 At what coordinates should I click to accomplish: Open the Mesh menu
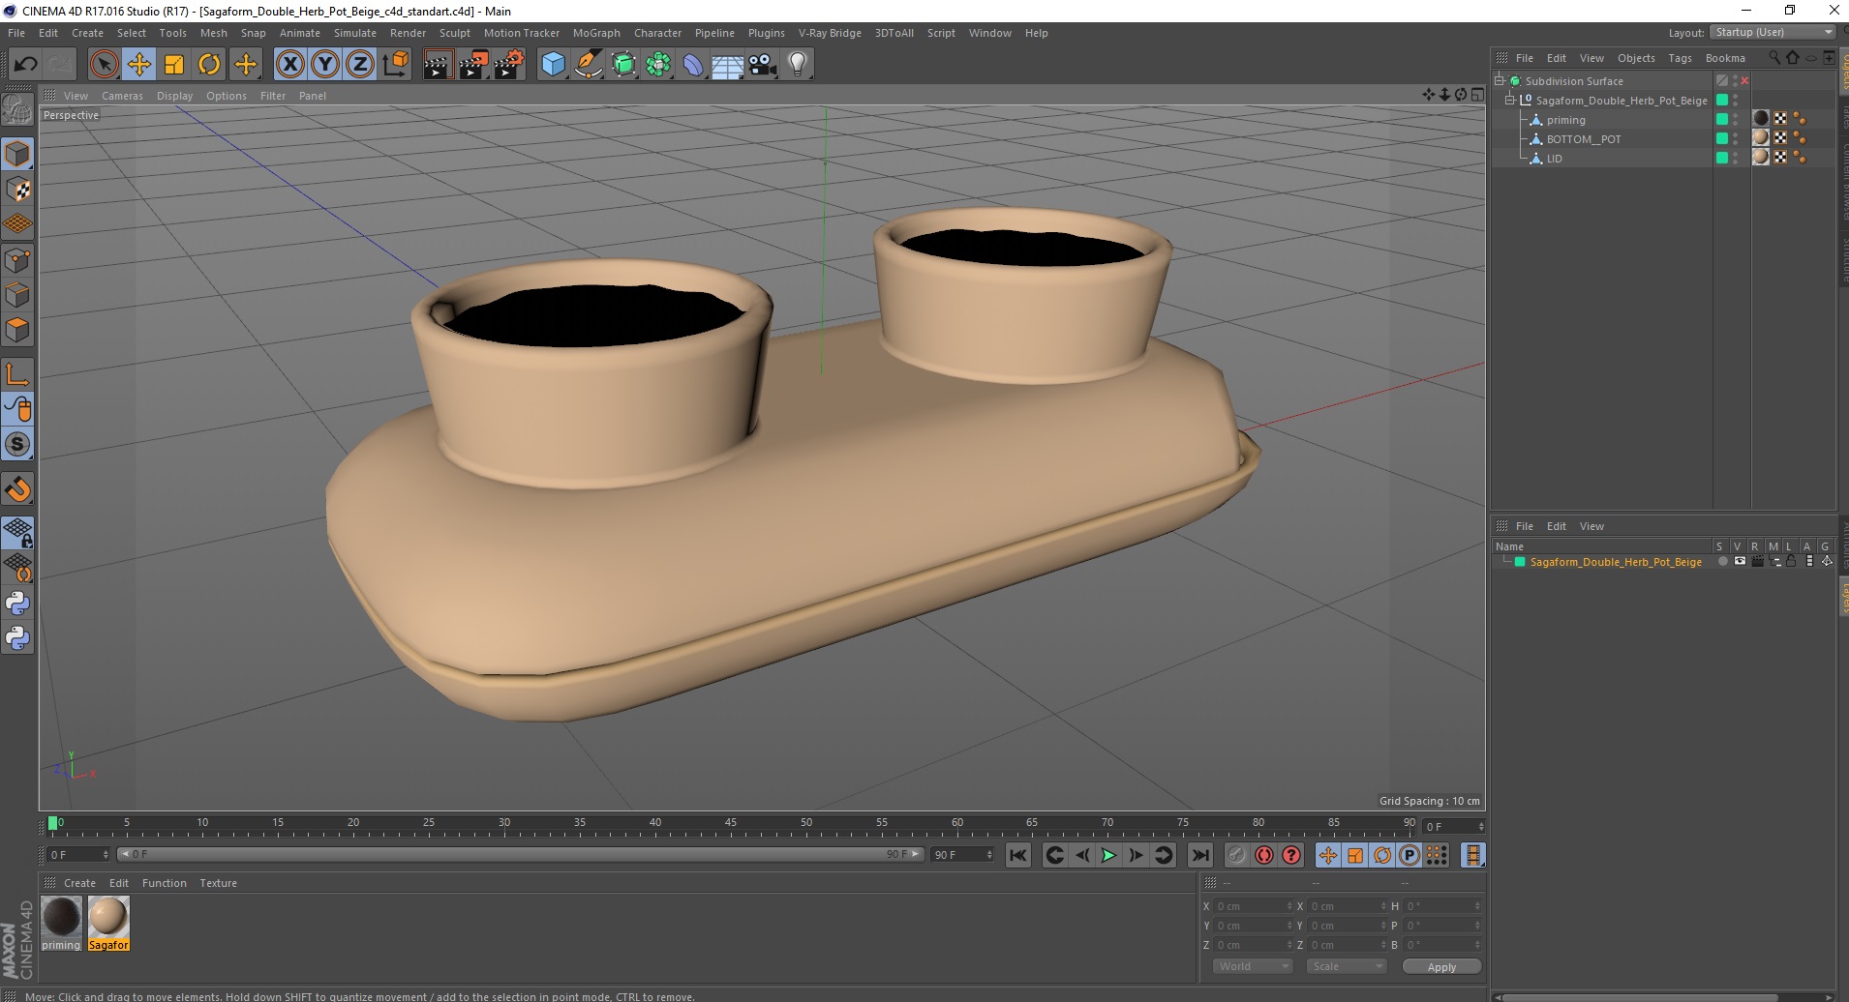point(213,33)
